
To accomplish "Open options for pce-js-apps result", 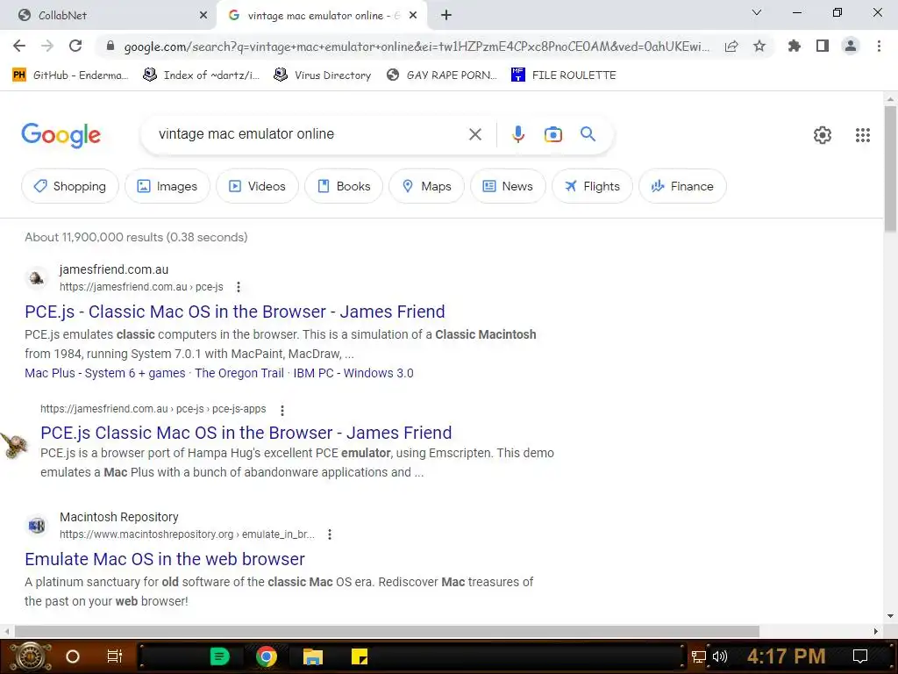I will 282,410.
